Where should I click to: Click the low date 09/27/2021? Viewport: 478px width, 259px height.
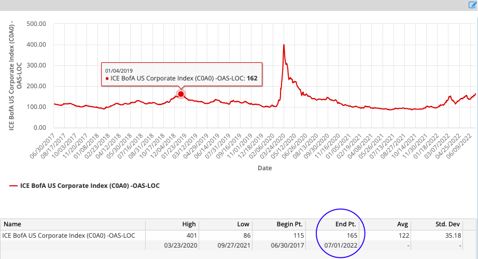234,246
